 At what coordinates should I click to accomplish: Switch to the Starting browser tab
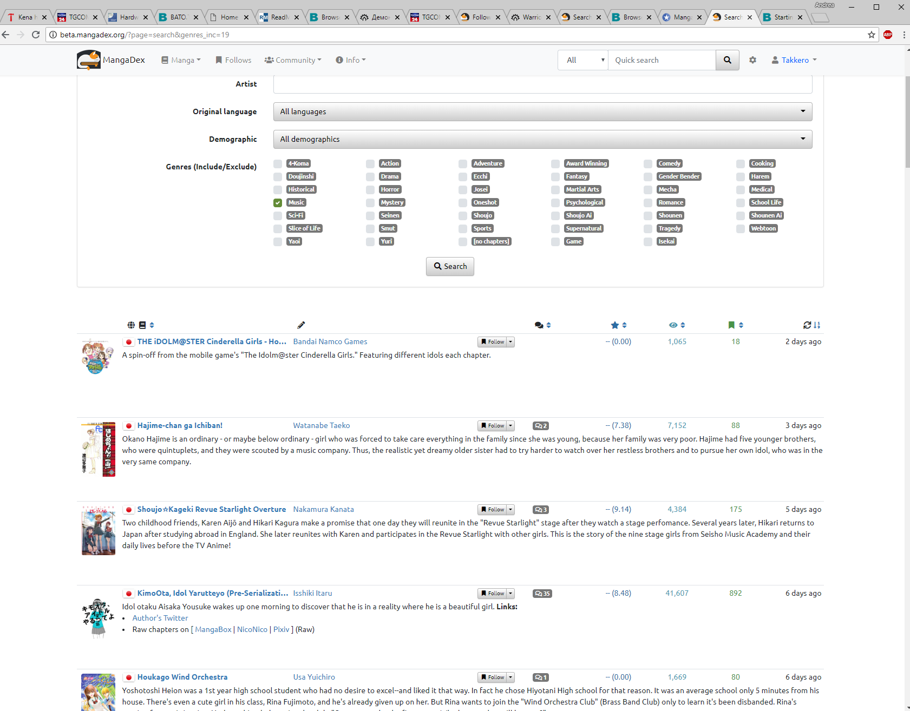click(x=783, y=17)
